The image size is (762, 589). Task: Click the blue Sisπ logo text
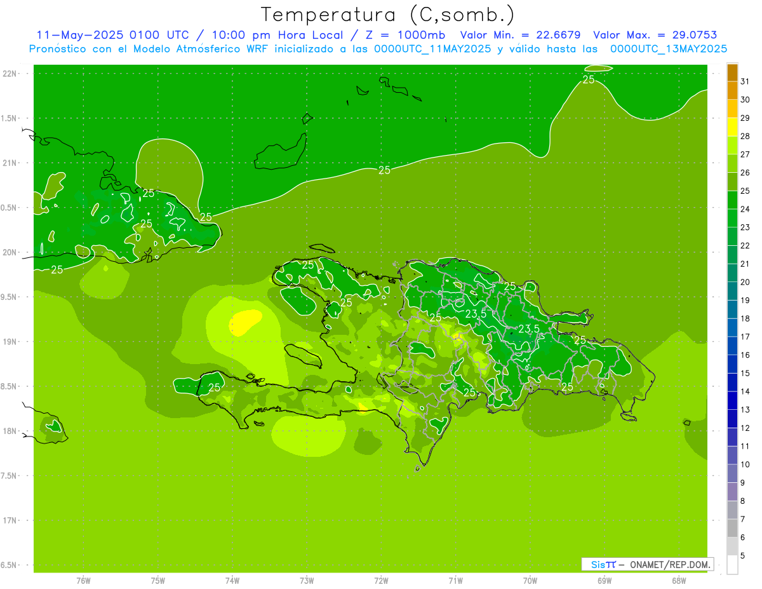click(603, 564)
